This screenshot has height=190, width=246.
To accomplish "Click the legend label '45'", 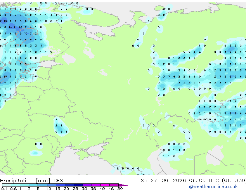I will point(111,188).
